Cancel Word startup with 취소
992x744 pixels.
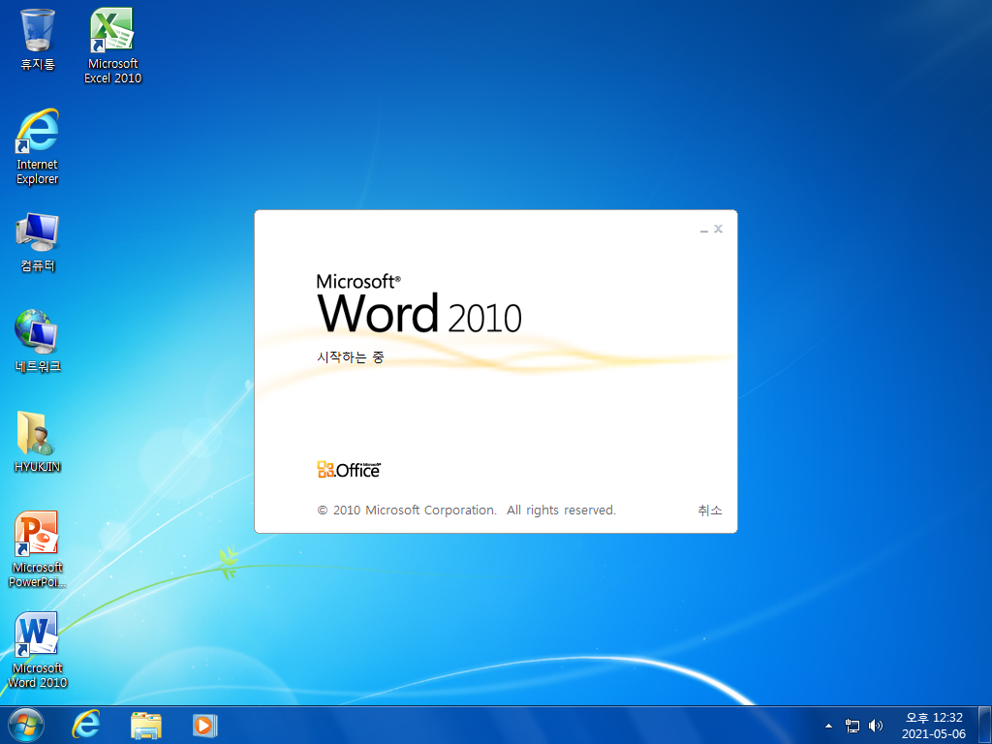(x=710, y=510)
